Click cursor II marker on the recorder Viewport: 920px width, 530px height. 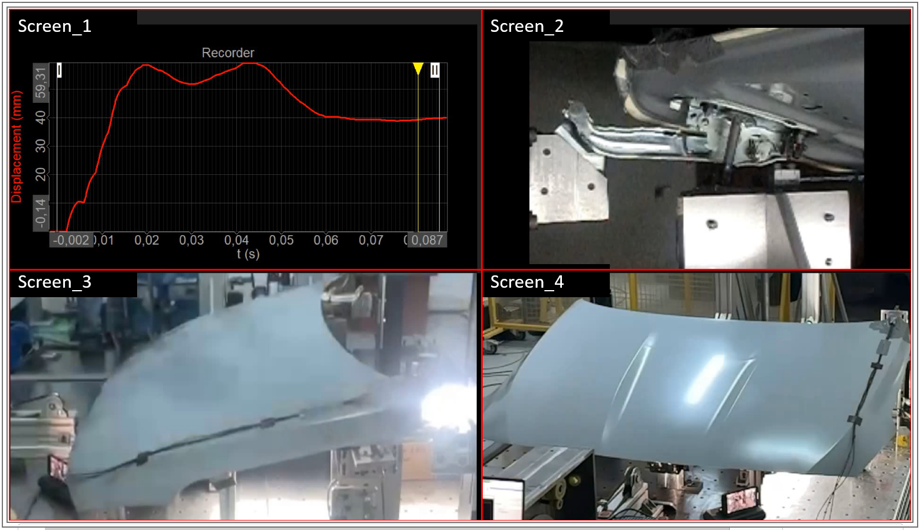(435, 70)
